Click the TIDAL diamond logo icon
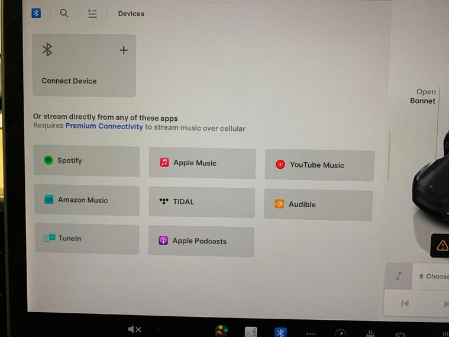449x337 pixels. 164,201
